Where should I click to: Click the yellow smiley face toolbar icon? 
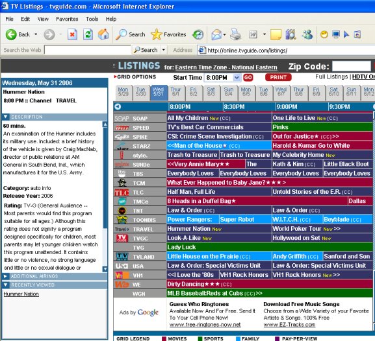pyautogui.click(x=324, y=34)
